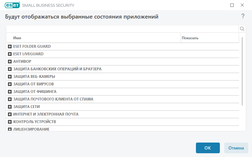Expand ЗАЩИТА ПОЧТОВОГО КЛИЕНТА ОТ СПАМА
This screenshot has height=157, width=252.
(10, 99)
